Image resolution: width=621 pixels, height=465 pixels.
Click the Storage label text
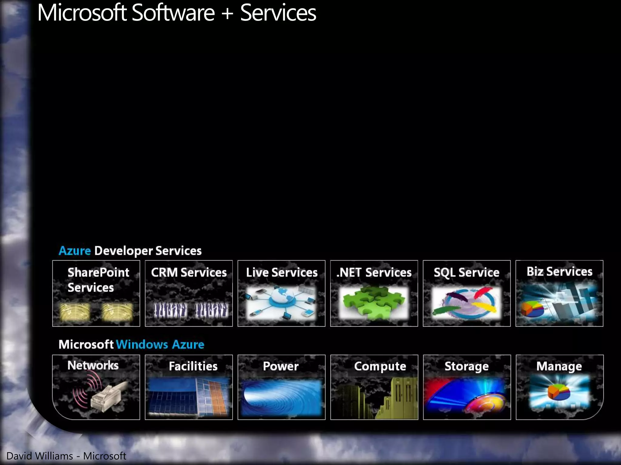tap(466, 366)
